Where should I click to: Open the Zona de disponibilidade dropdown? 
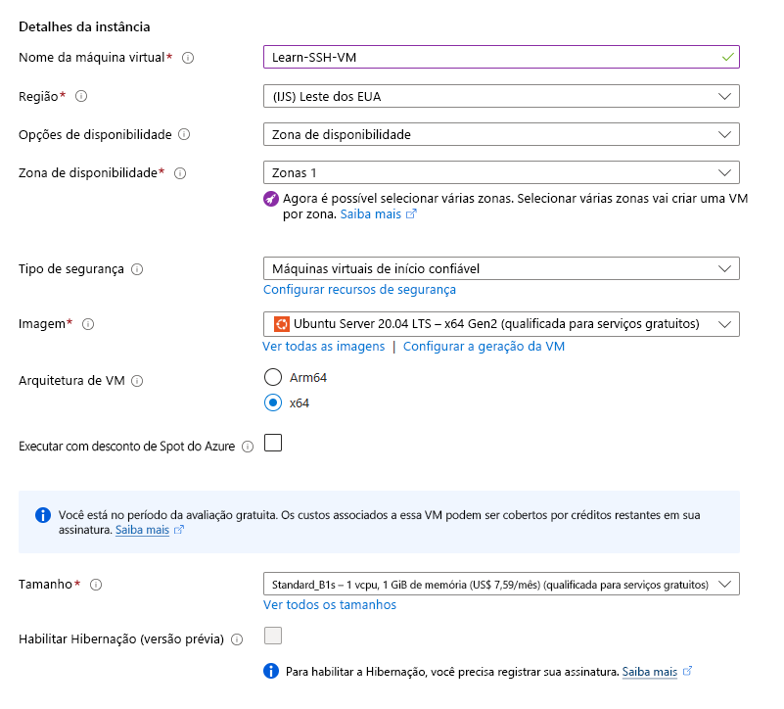click(501, 172)
